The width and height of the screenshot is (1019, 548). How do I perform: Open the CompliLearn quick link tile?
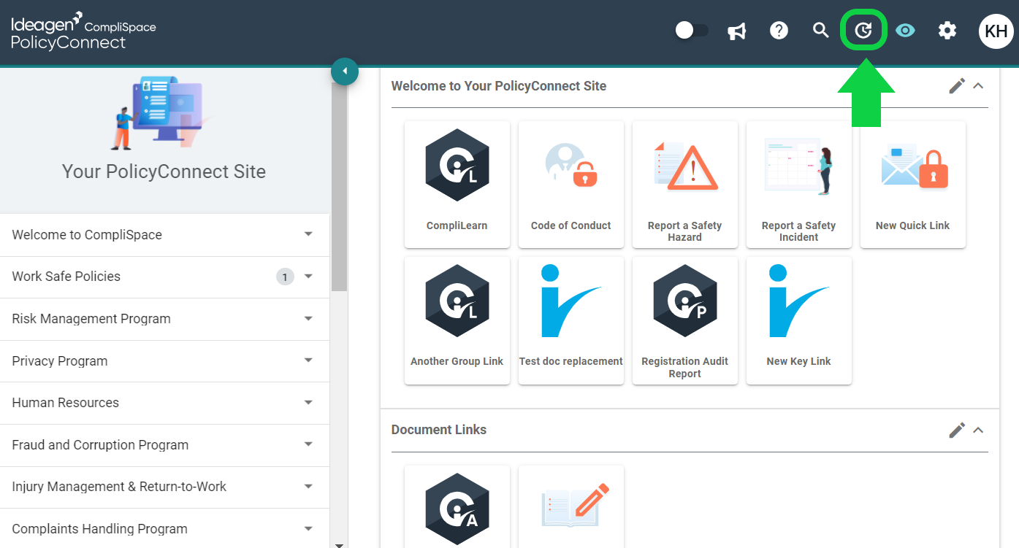[x=457, y=185]
